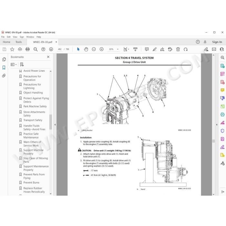226x226 pixels.
Task: Click the Save file icon
Action: point(4,49)
